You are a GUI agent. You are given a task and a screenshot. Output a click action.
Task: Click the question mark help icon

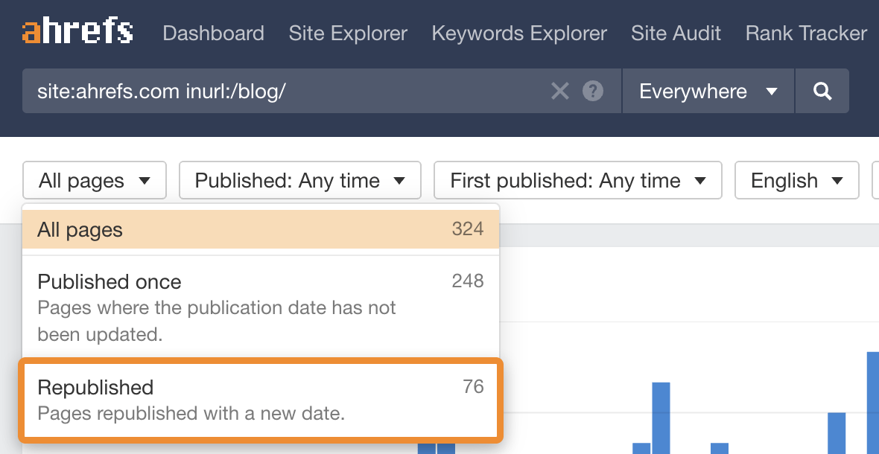pos(593,92)
